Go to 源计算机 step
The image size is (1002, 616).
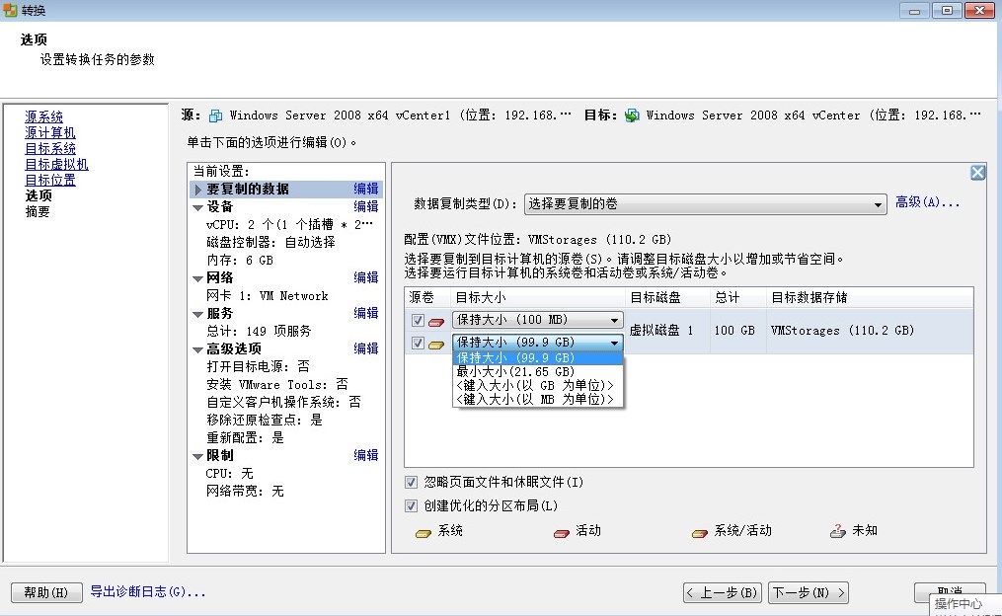point(50,133)
